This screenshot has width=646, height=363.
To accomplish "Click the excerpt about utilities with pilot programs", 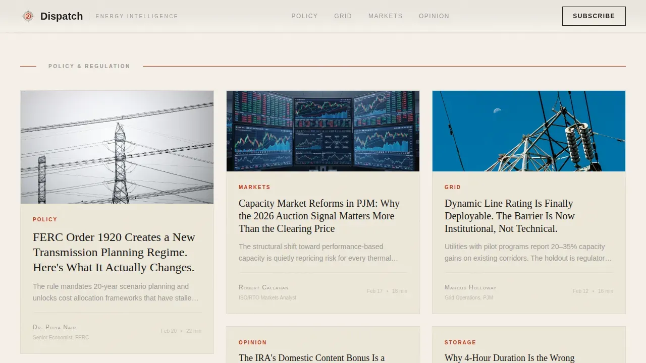I will coord(528,253).
